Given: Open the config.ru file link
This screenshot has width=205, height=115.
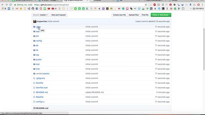Looking at the screenshot, I should 40,102.
